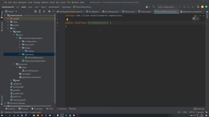Switch to application.properties tab

191,12
